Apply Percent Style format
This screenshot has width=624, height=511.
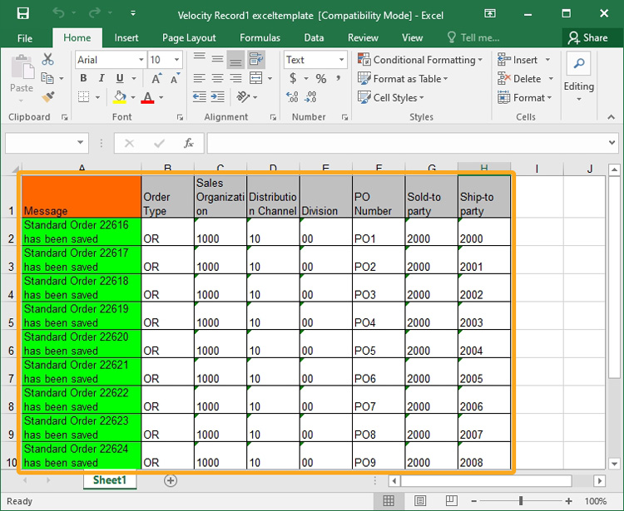(321, 78)
